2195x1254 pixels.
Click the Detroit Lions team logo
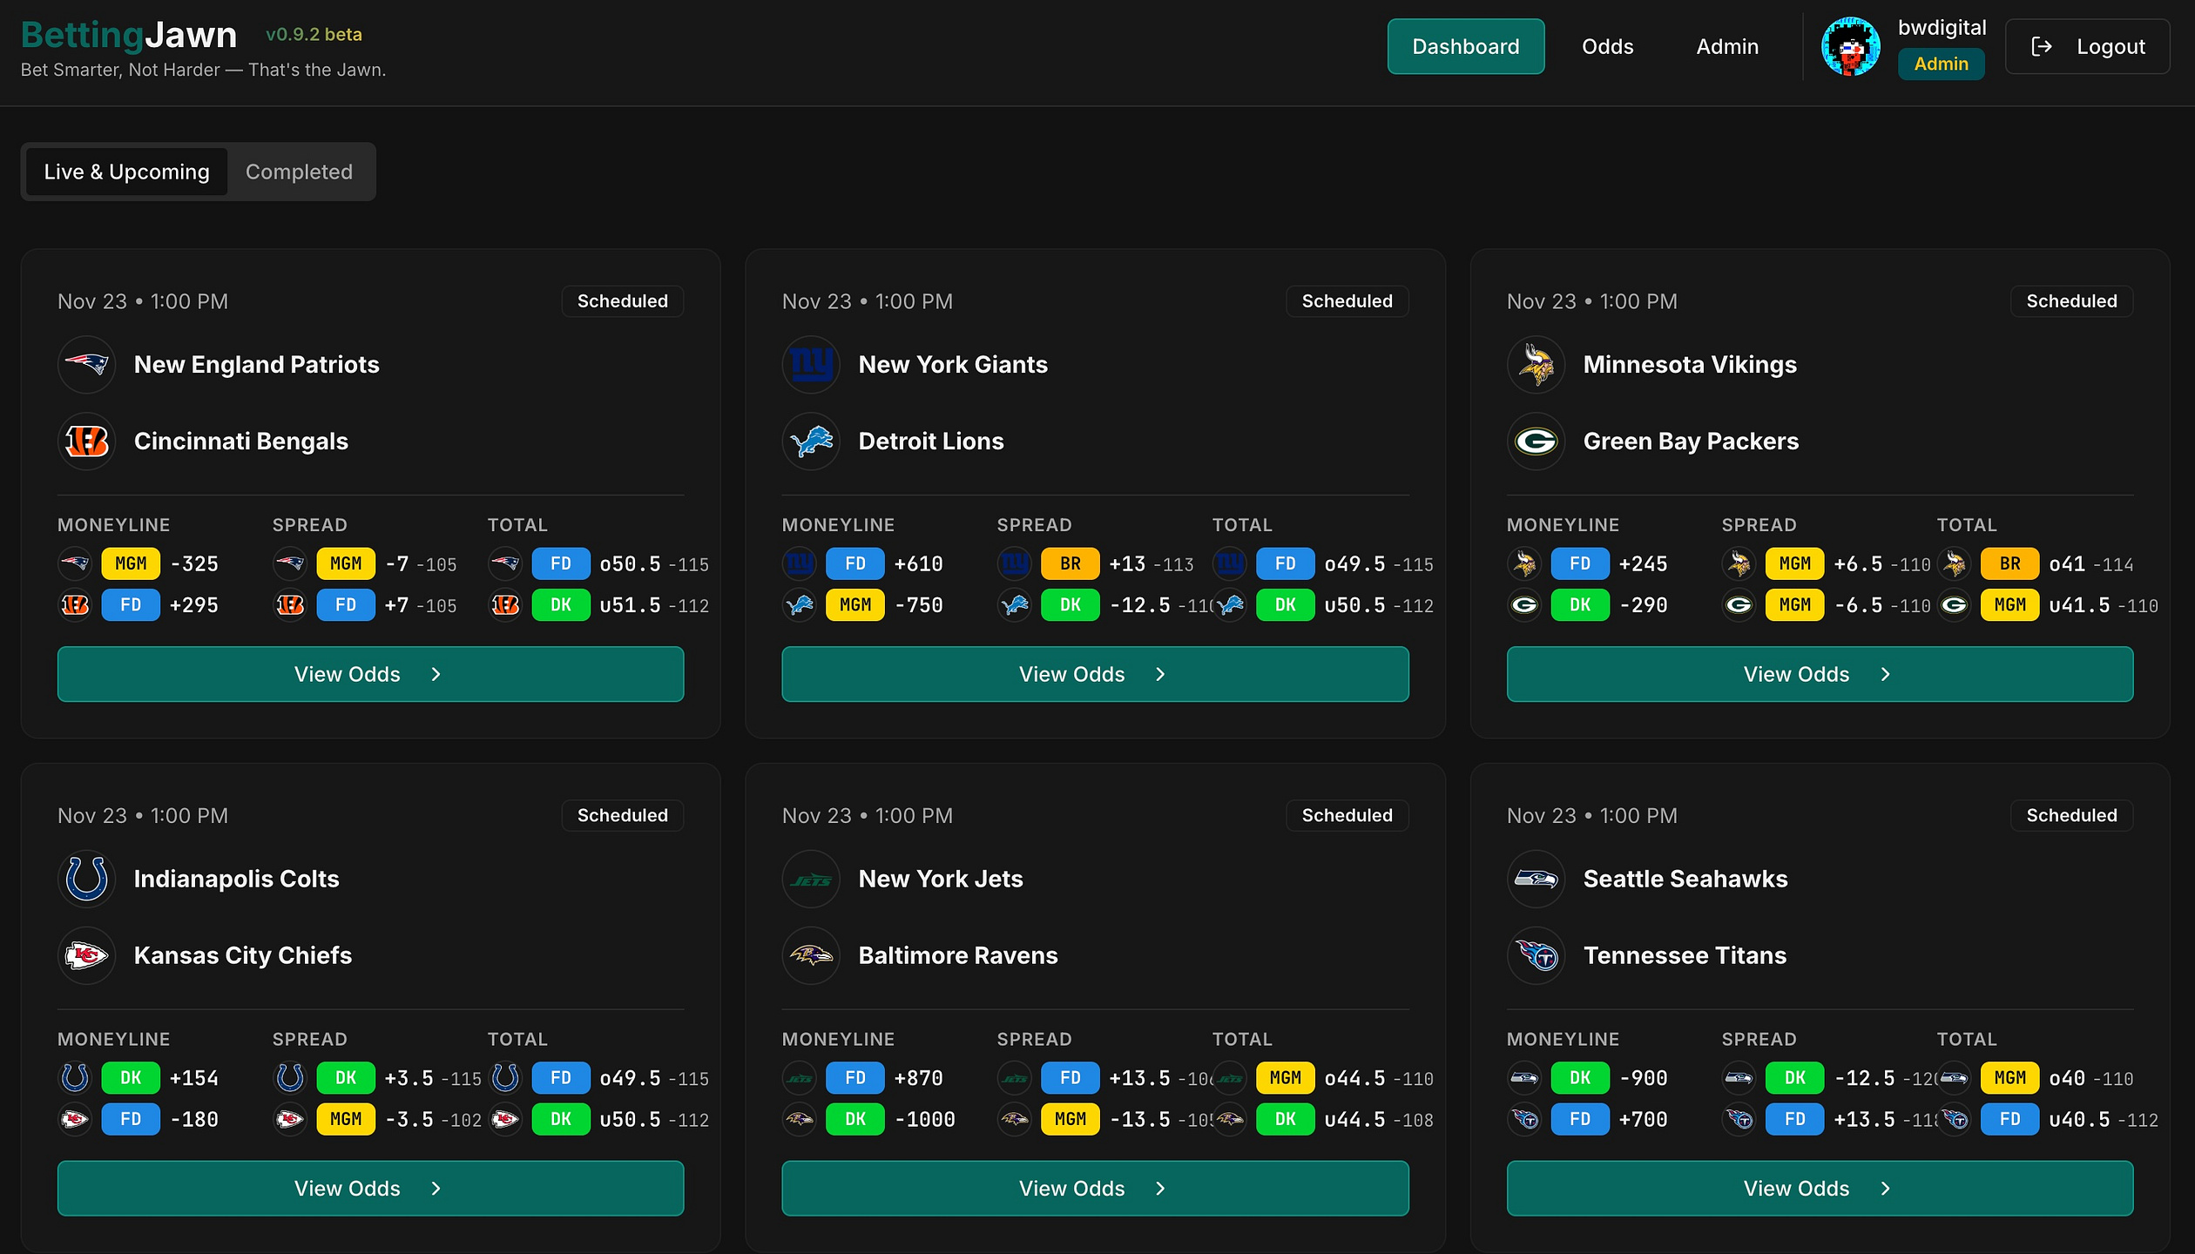tap(812, 442)
